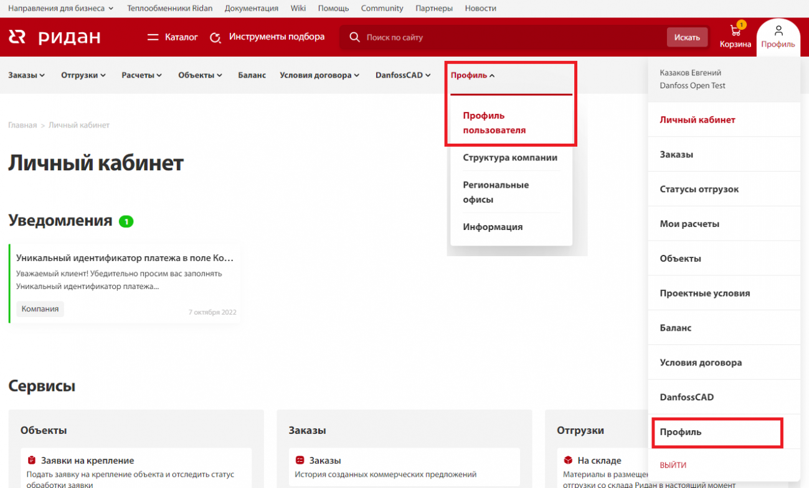Click the Профиль person icon in header
Image resolution: width=809 pixels, height=488 pixels.
pos(778,30)
